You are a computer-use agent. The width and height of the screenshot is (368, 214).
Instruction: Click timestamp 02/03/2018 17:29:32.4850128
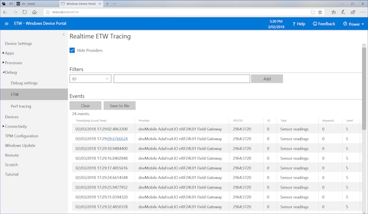101,207
